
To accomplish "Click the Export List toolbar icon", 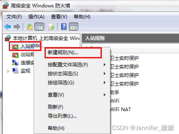I will [x=51, y=27].
